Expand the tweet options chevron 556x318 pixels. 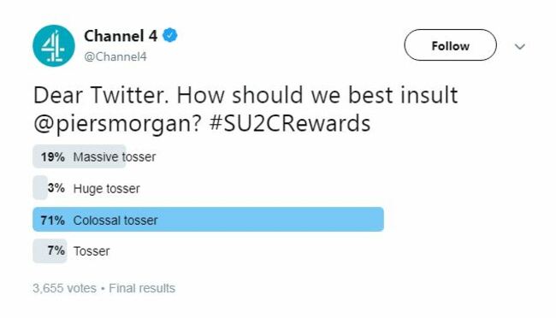coord(520,46)
